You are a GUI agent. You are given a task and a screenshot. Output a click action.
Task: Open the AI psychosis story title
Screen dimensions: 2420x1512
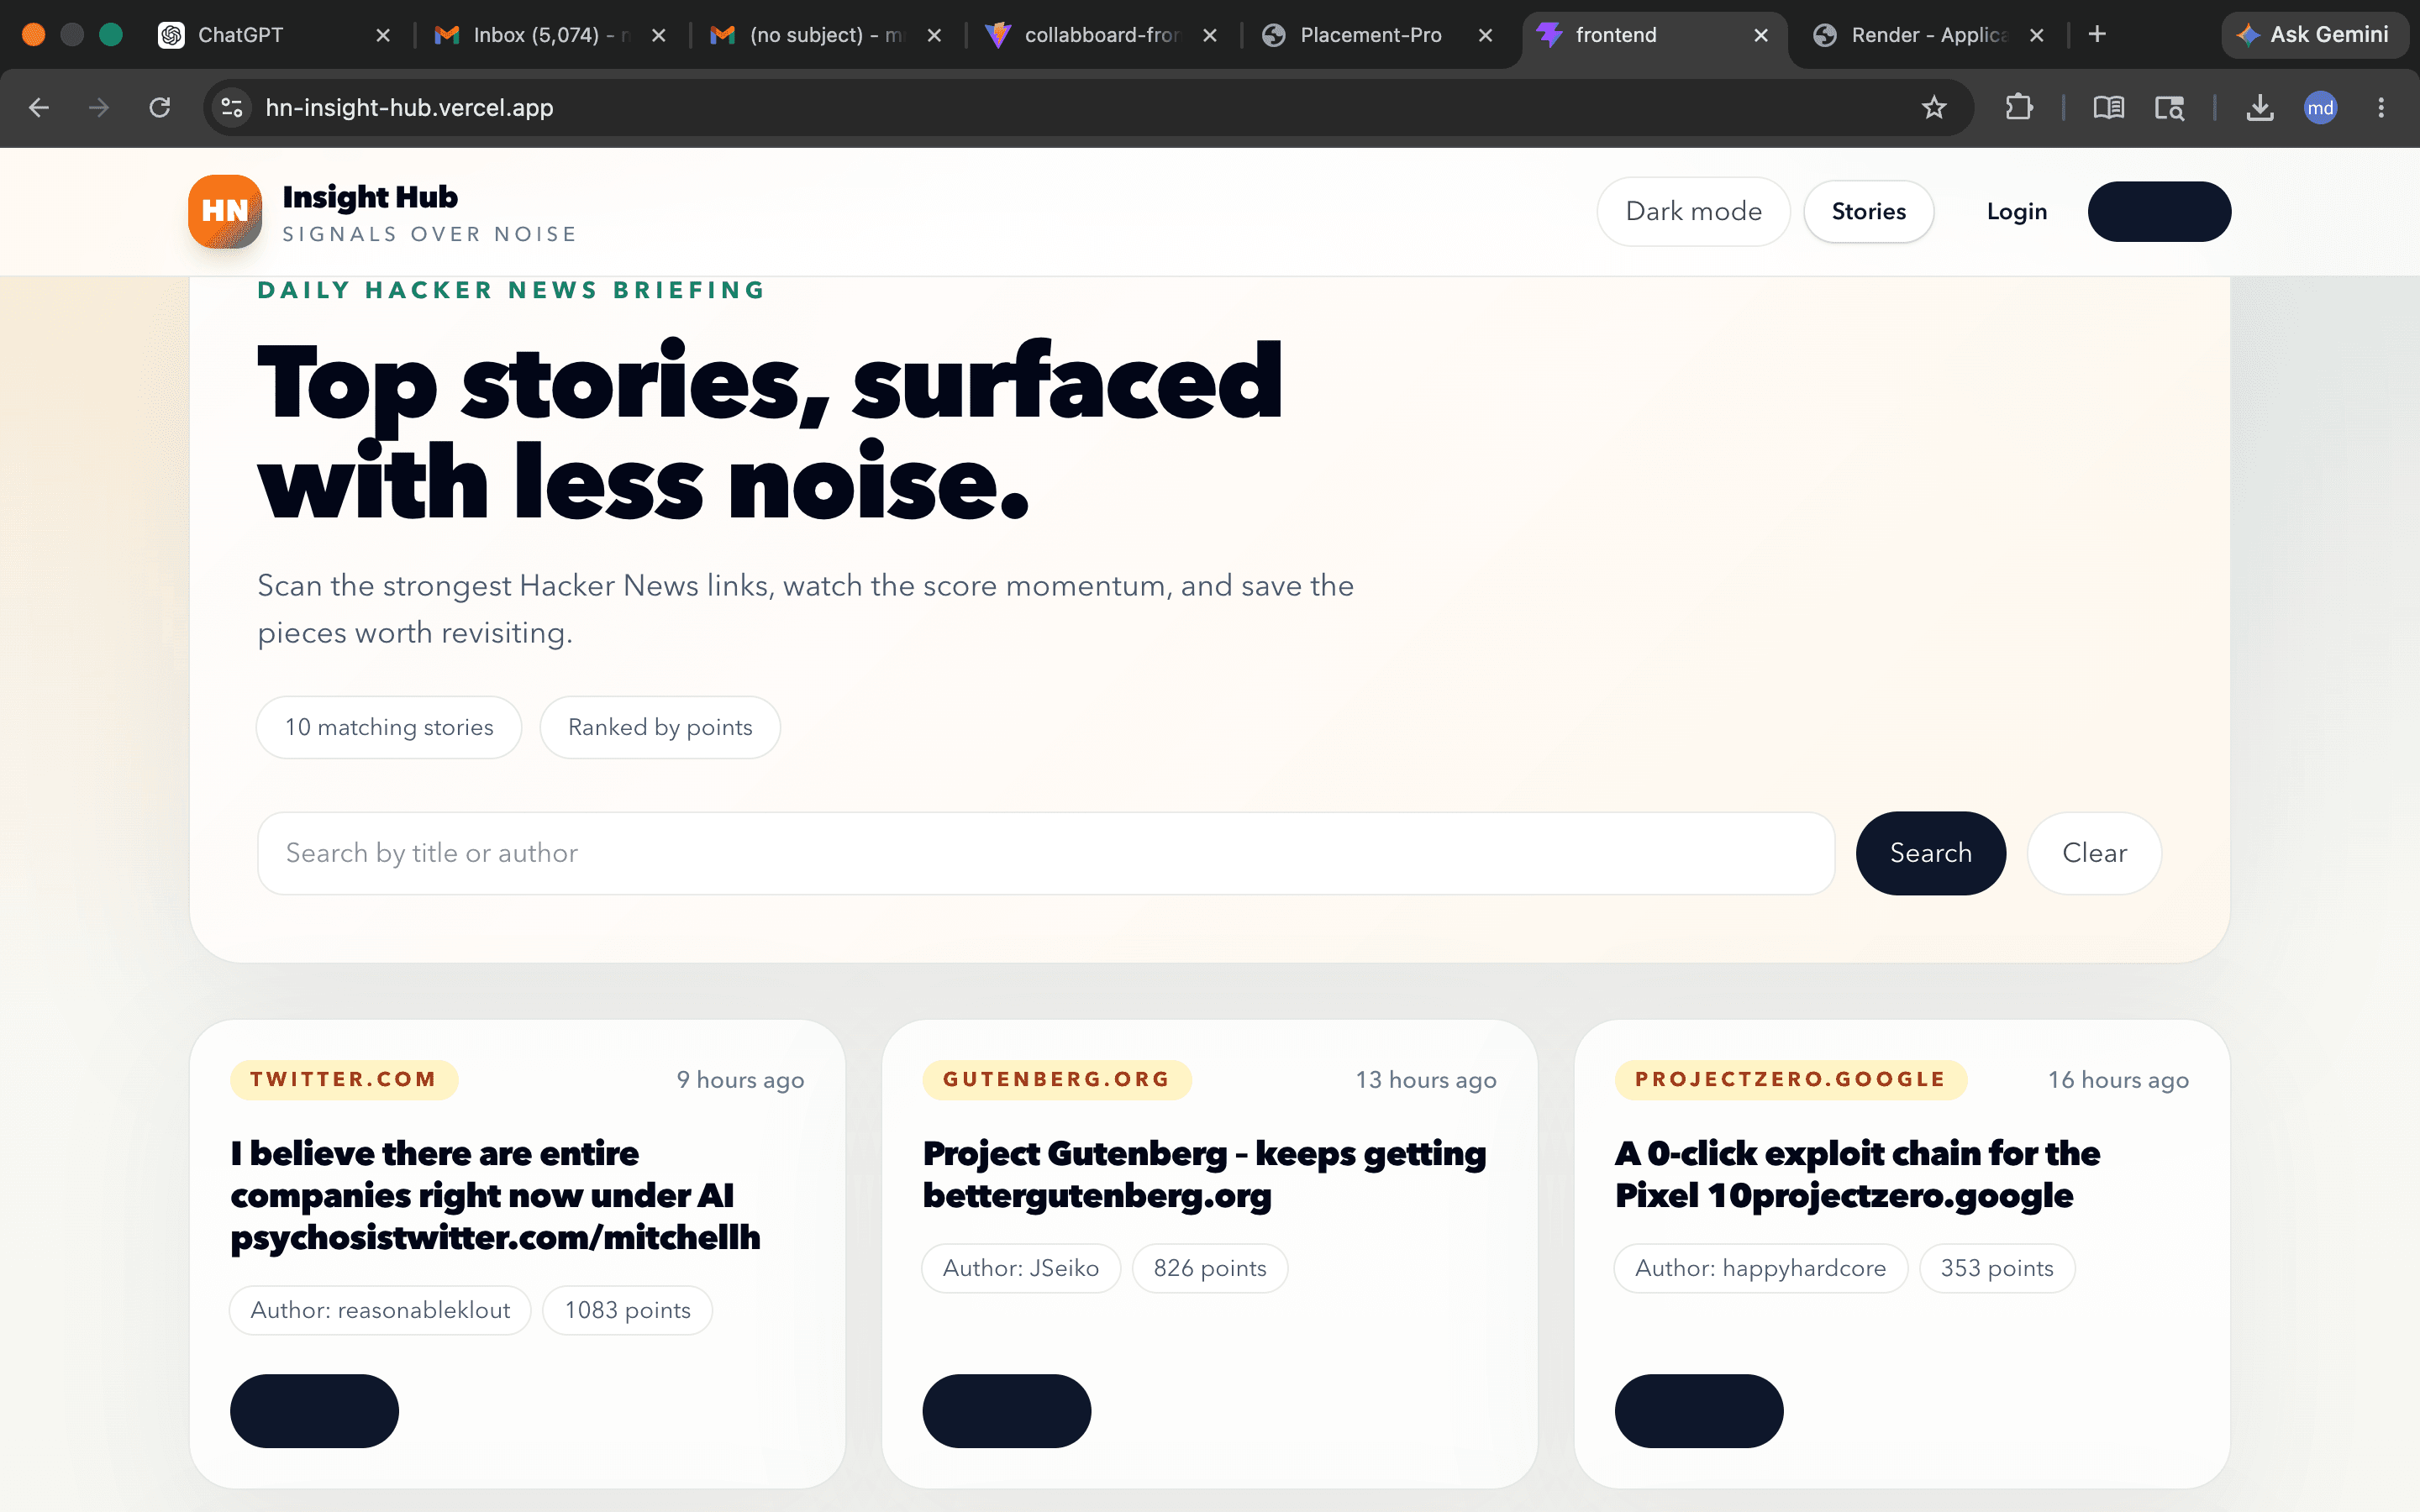(495, 1195)
